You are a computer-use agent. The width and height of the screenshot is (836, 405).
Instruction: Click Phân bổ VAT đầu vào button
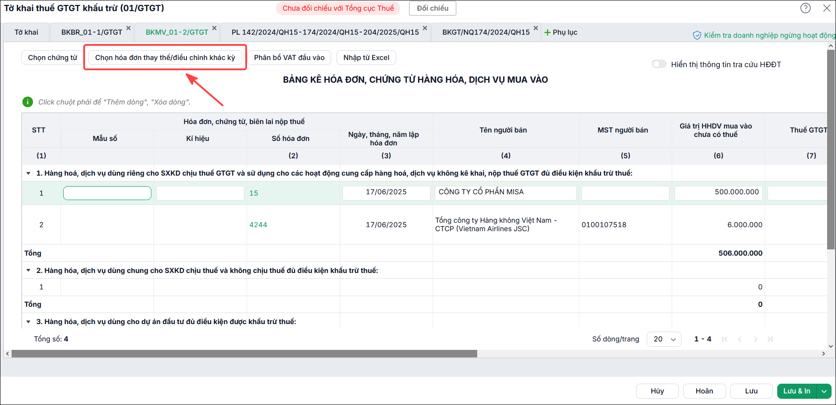289,58
